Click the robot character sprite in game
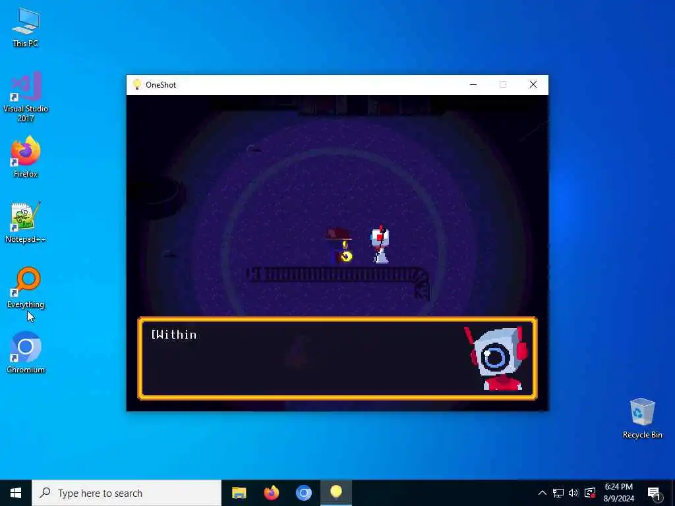675x506 pixels. coord(380,244)
